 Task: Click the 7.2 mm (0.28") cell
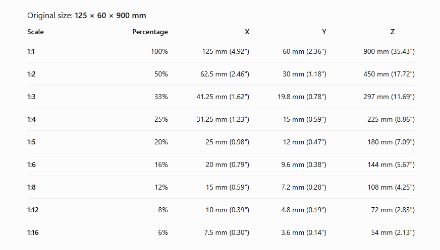[304, 187]
